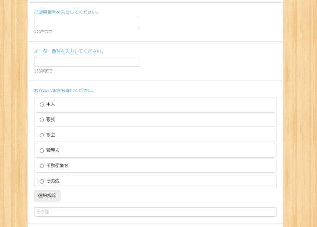Click the その他 free-text field at bottom

[155, 212]
